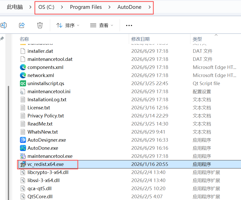
Task: Go to OS (C:) breadcrumb
Action: 46,7
